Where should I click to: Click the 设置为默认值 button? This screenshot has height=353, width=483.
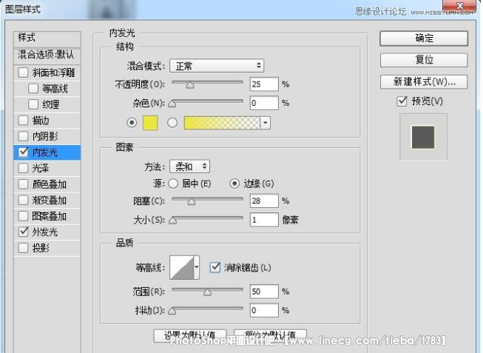click(x=190, y=334)
